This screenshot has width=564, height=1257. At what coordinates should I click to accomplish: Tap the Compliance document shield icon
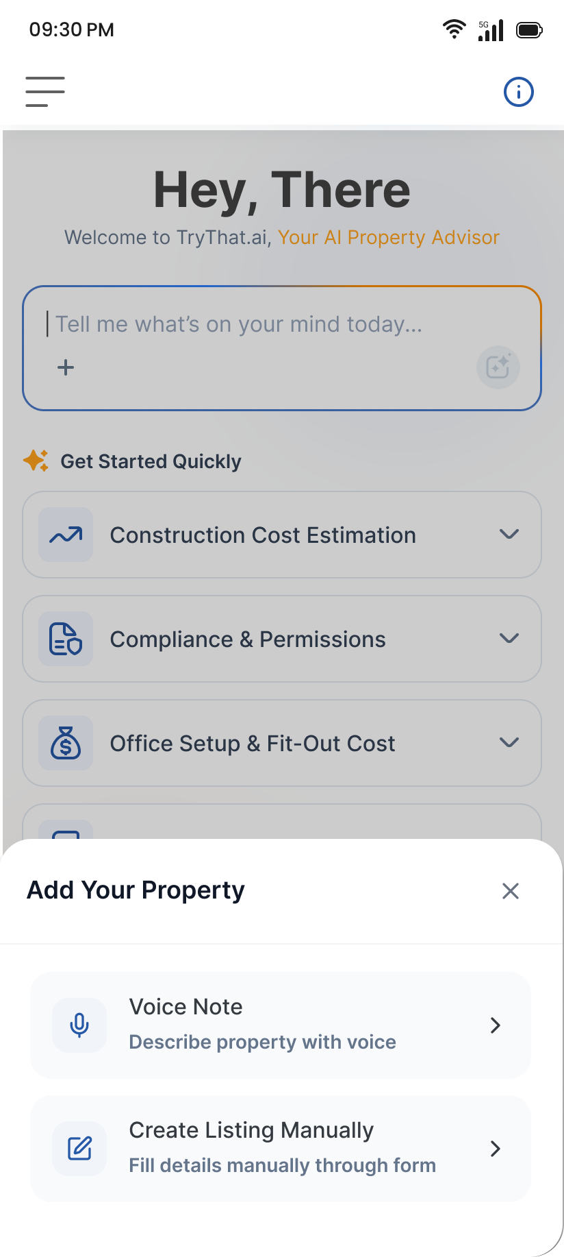click(x=66, y=639)
